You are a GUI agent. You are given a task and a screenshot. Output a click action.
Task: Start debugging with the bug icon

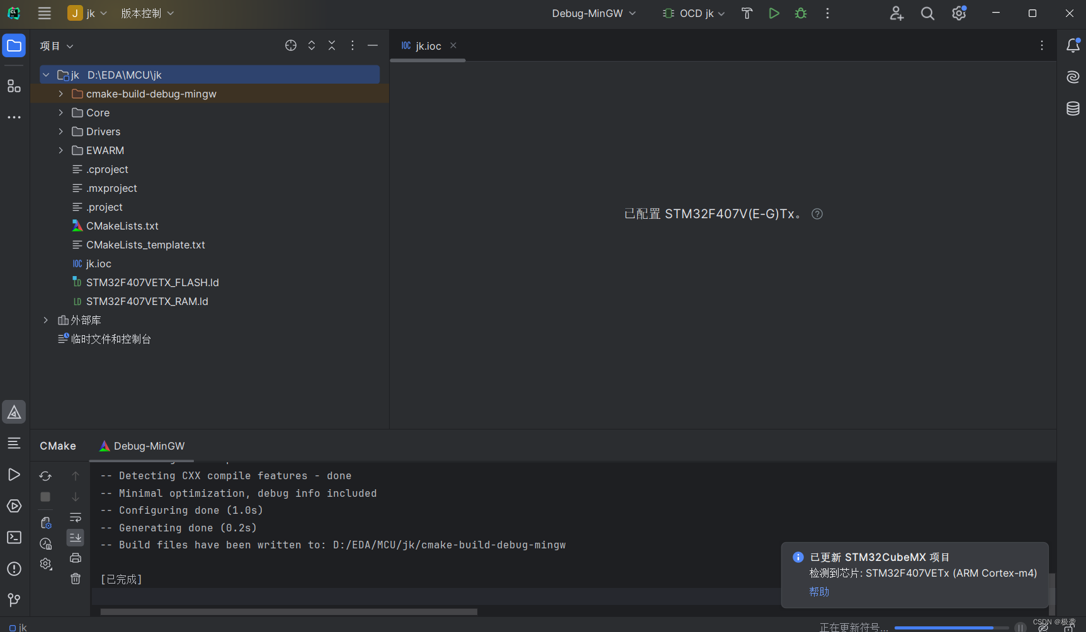[x=801, y=13]
